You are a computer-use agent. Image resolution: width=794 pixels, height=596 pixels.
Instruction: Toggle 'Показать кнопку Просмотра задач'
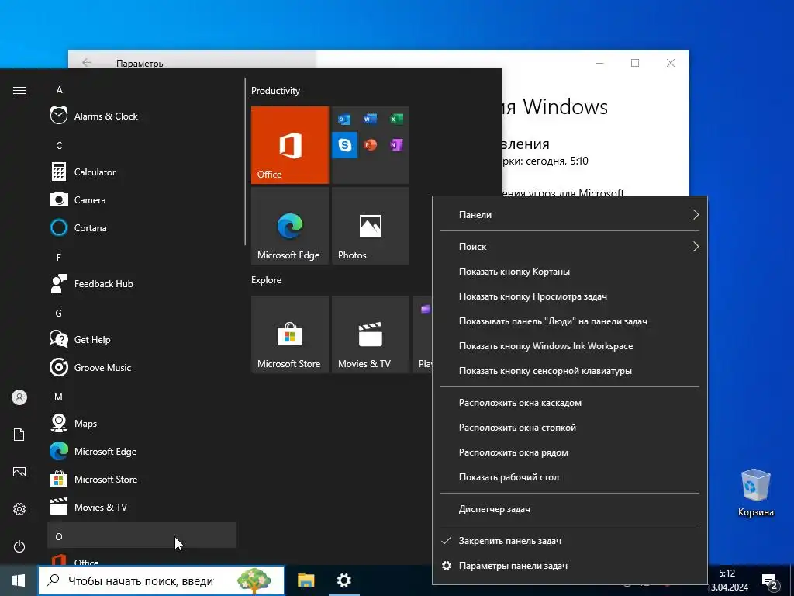click(x=570, y=296)
